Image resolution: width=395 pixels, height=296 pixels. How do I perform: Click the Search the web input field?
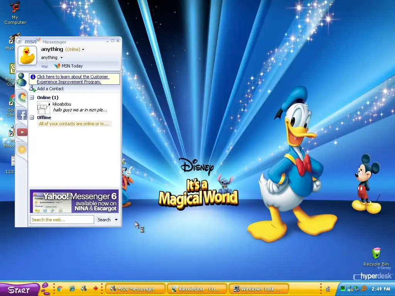[62, 219]
